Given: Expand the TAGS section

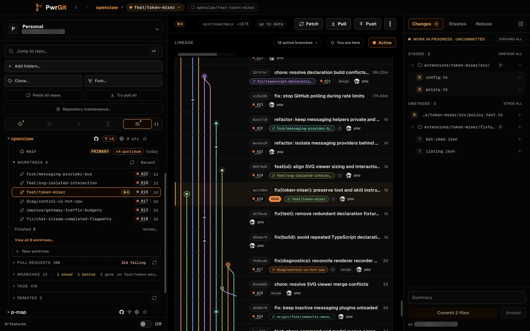Looking at the screenshot, I should pos(14,286).
